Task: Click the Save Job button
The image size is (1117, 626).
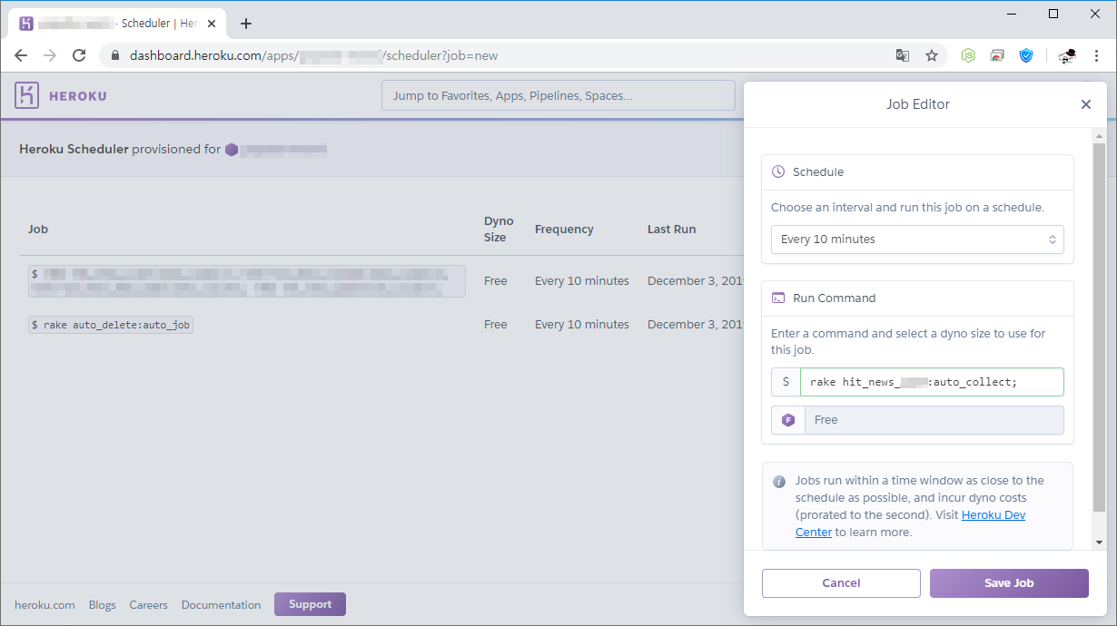Action: point(1009,583)
